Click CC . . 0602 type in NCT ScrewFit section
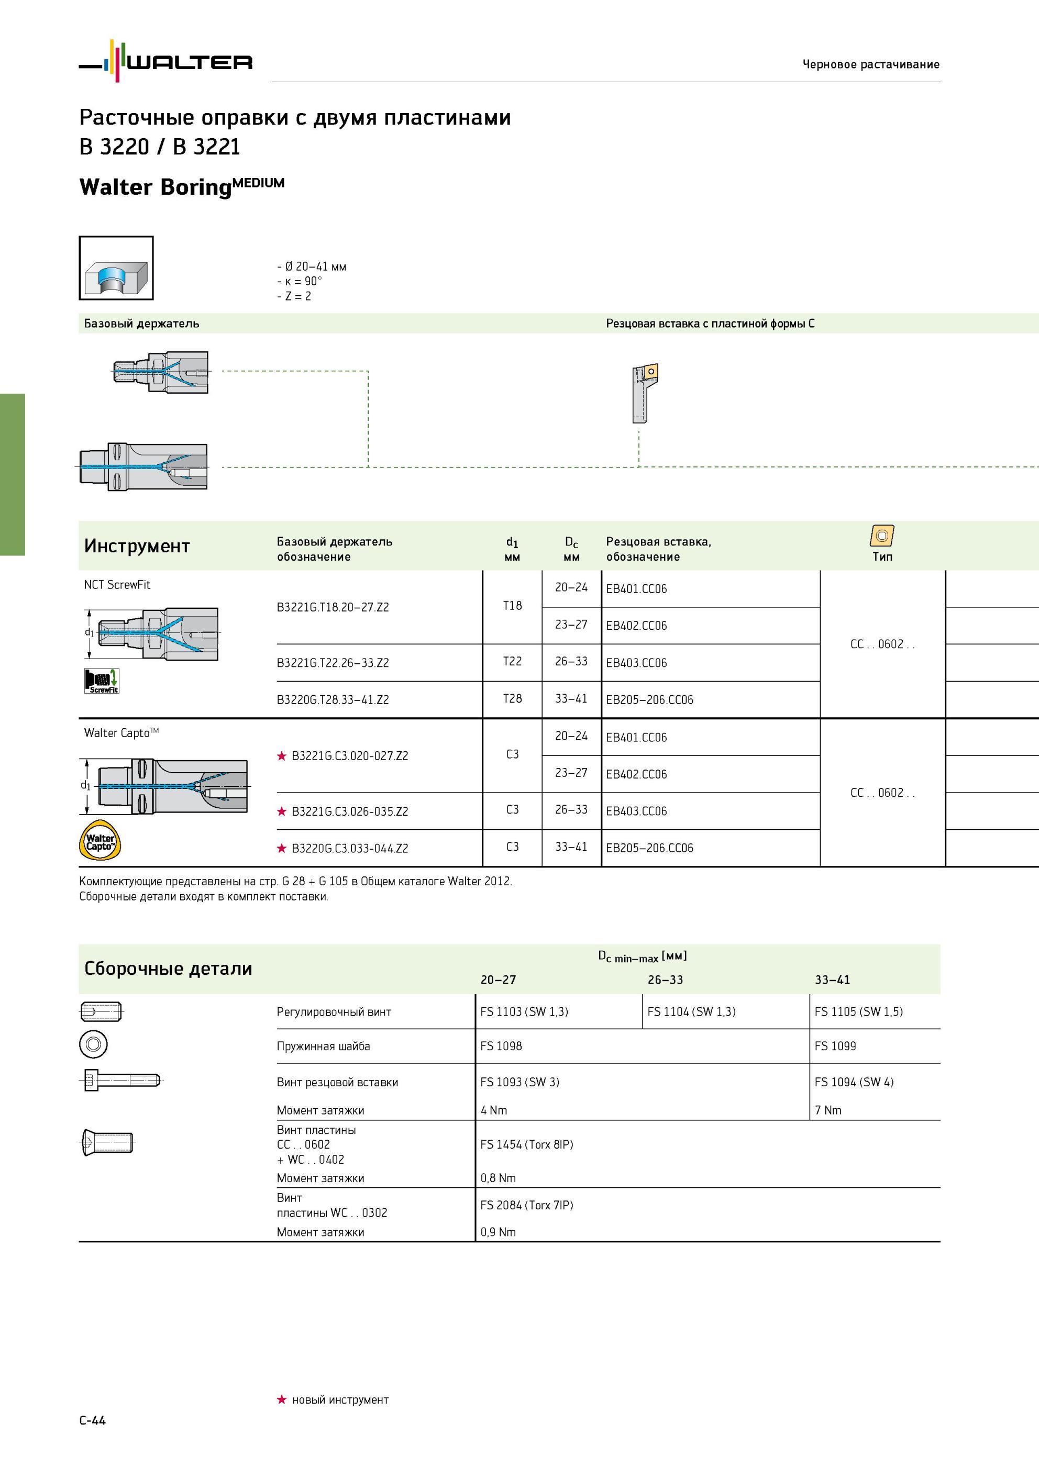Image resolution: width=1039 pixels, height=1469 pixels. [883, 644]
